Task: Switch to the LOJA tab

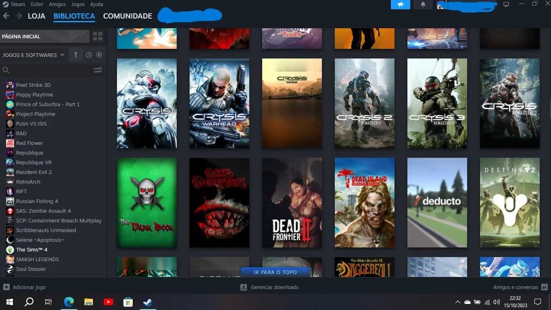Action: pyautogui.click(x=36, y=16)
